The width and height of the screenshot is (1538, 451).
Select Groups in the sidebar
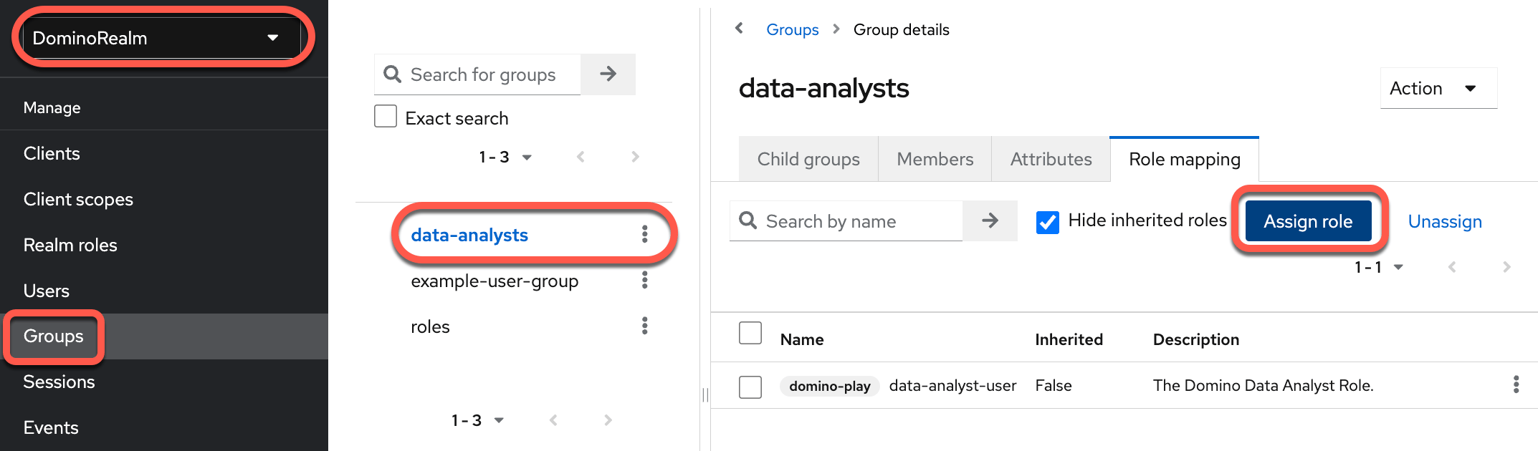[54, 336]
